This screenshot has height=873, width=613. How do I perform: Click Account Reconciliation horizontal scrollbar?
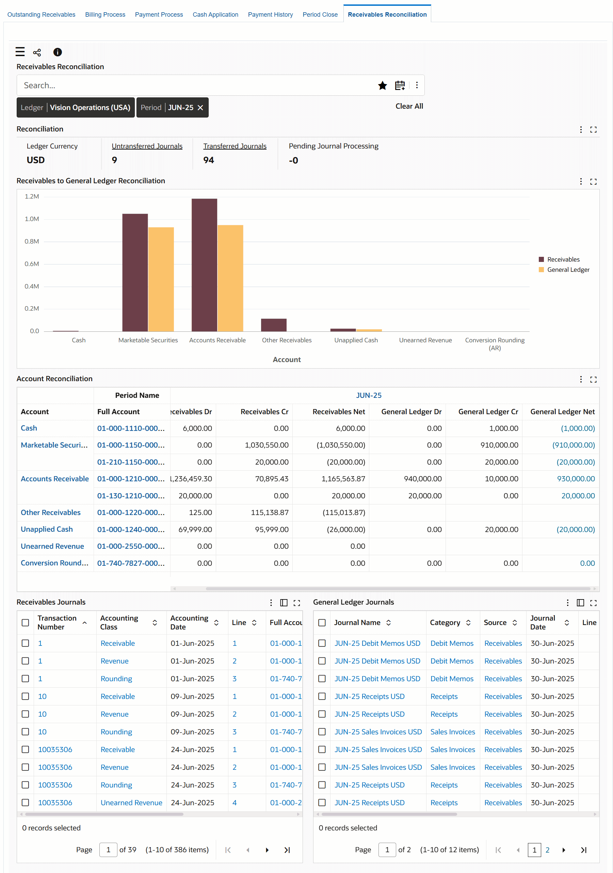398,589
